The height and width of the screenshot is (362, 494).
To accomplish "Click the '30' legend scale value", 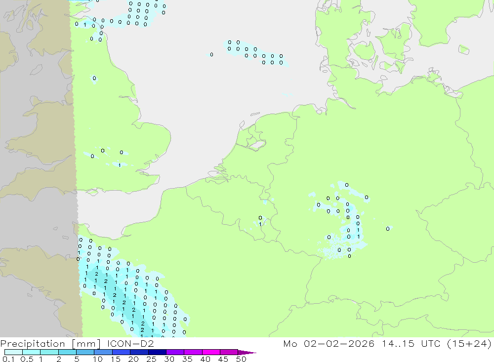I will click(x=169, y=359).
